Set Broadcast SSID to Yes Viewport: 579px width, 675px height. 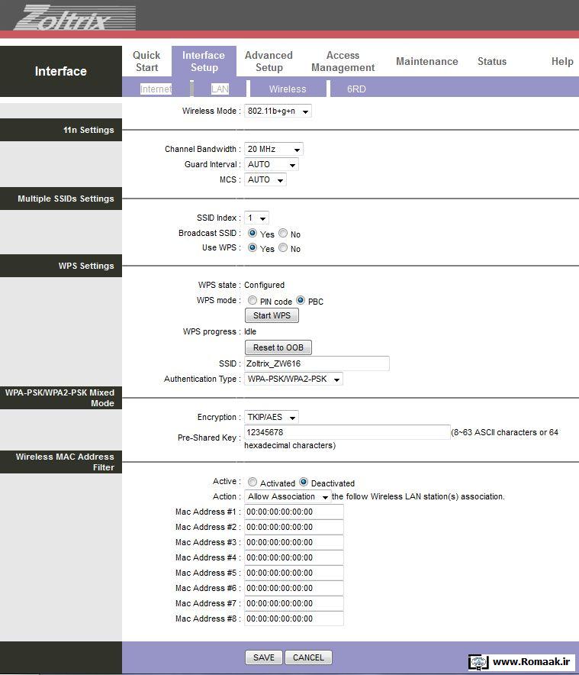point(253,233)
